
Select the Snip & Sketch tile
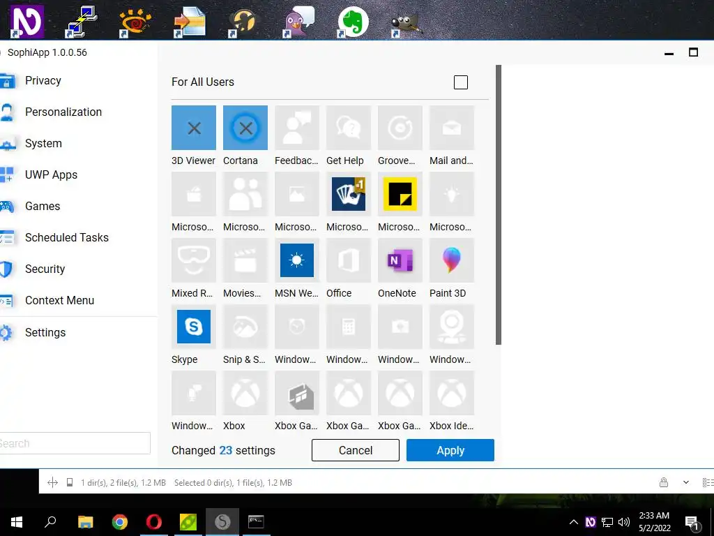point(245,327)
